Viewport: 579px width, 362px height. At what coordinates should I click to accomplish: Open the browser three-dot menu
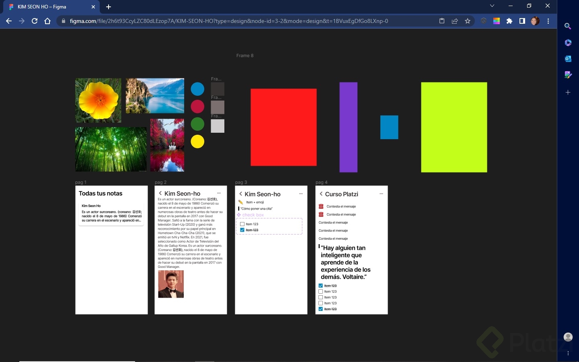tap(548, 21)
